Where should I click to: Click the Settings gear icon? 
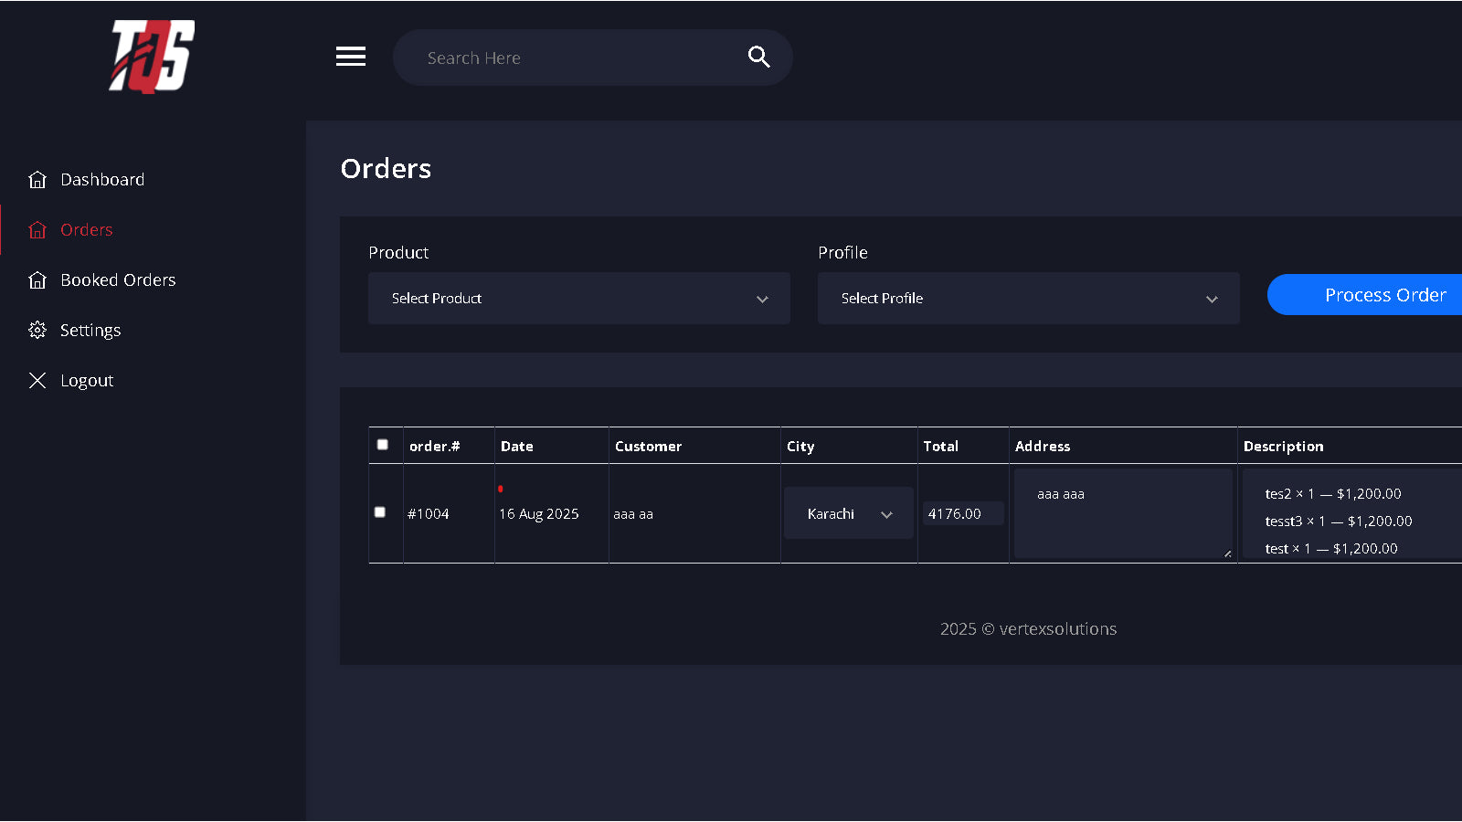click(37, 331)
